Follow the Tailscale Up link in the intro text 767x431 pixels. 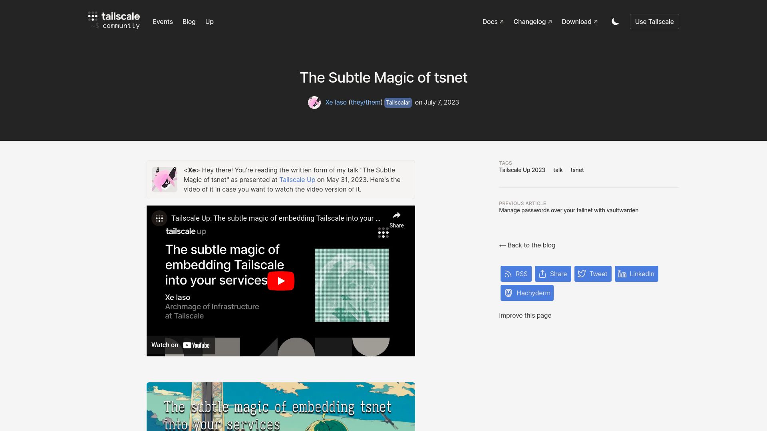(297, 180)
